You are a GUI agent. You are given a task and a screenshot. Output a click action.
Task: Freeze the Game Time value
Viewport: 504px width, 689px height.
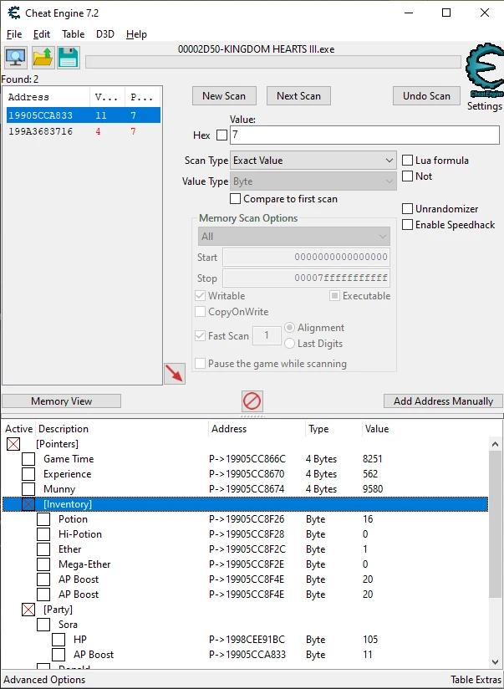tap(28, 459)
